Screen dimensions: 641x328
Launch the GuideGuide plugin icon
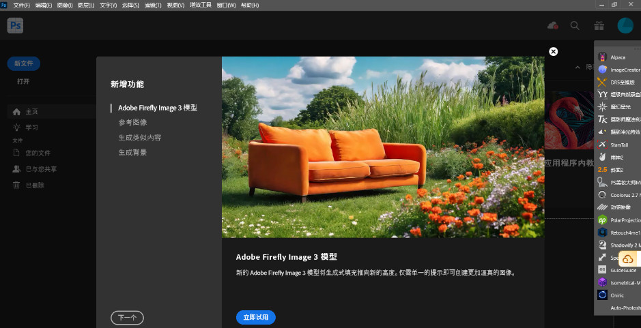tap(602, 270)
